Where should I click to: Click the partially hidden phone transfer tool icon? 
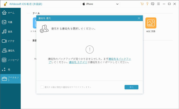[35, 23]
